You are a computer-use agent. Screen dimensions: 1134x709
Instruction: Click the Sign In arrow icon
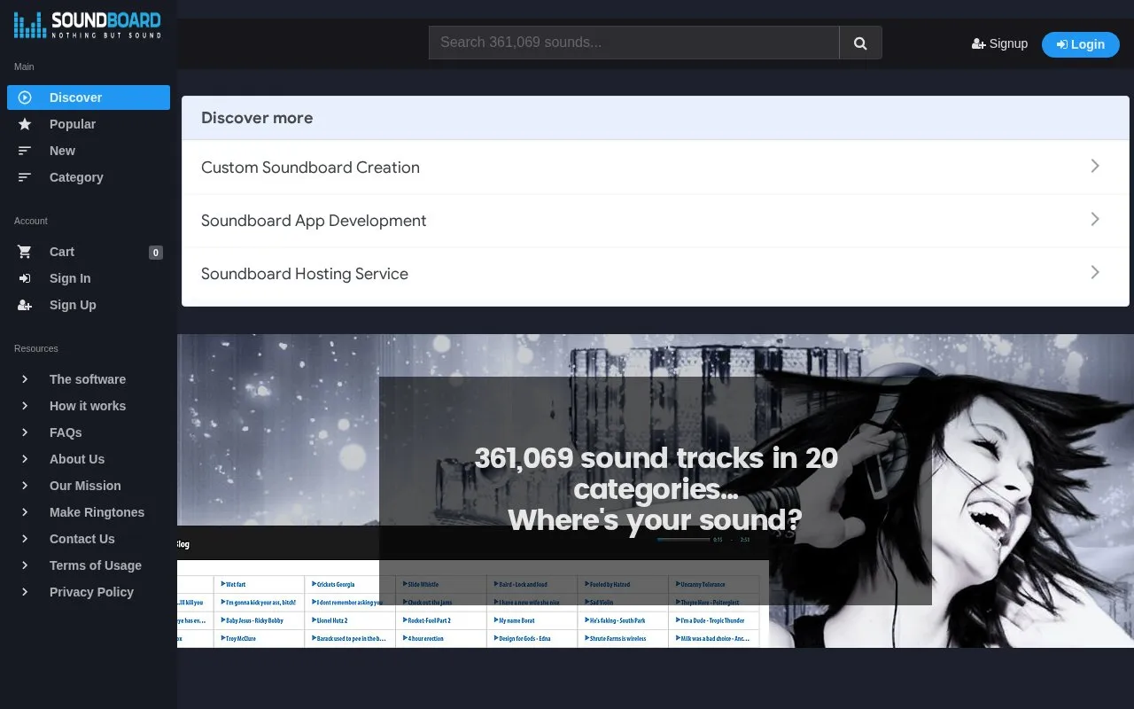25,278
